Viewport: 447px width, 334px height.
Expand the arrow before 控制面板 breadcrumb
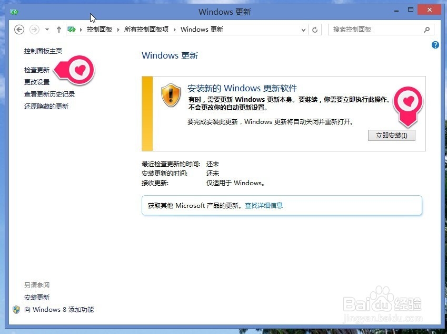[81, 30]
